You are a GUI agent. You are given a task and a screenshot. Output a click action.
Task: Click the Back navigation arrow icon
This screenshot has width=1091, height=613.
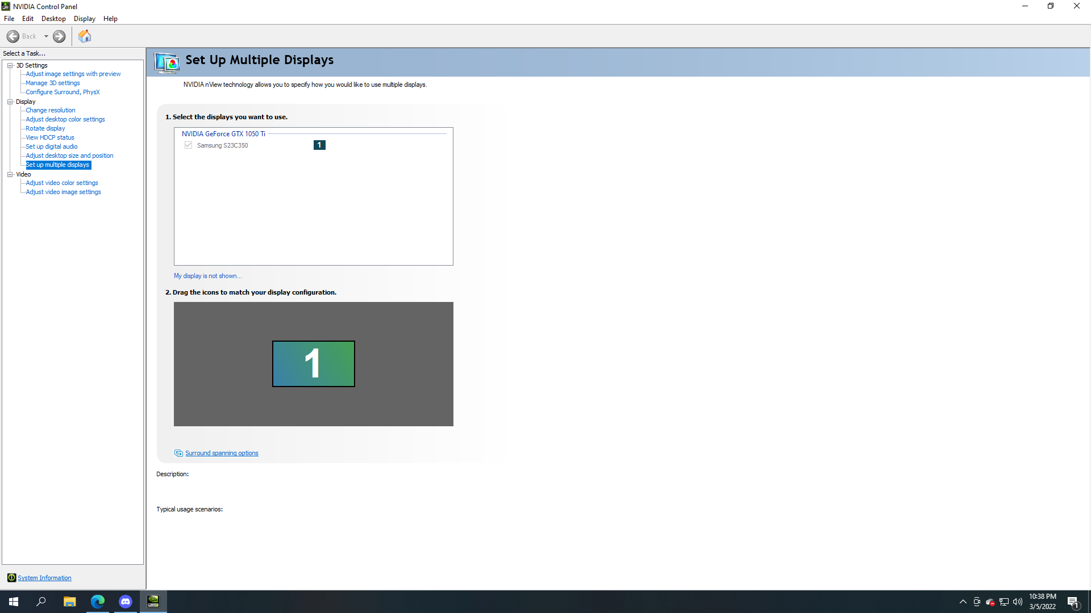tap(13, 36)
